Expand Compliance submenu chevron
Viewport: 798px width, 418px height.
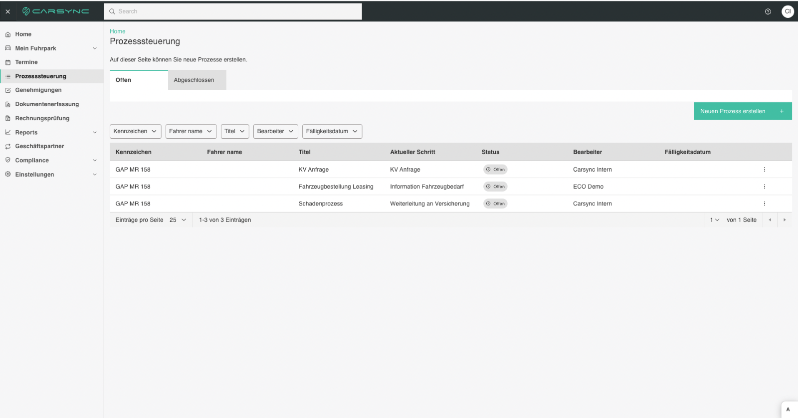click(95, 160)
